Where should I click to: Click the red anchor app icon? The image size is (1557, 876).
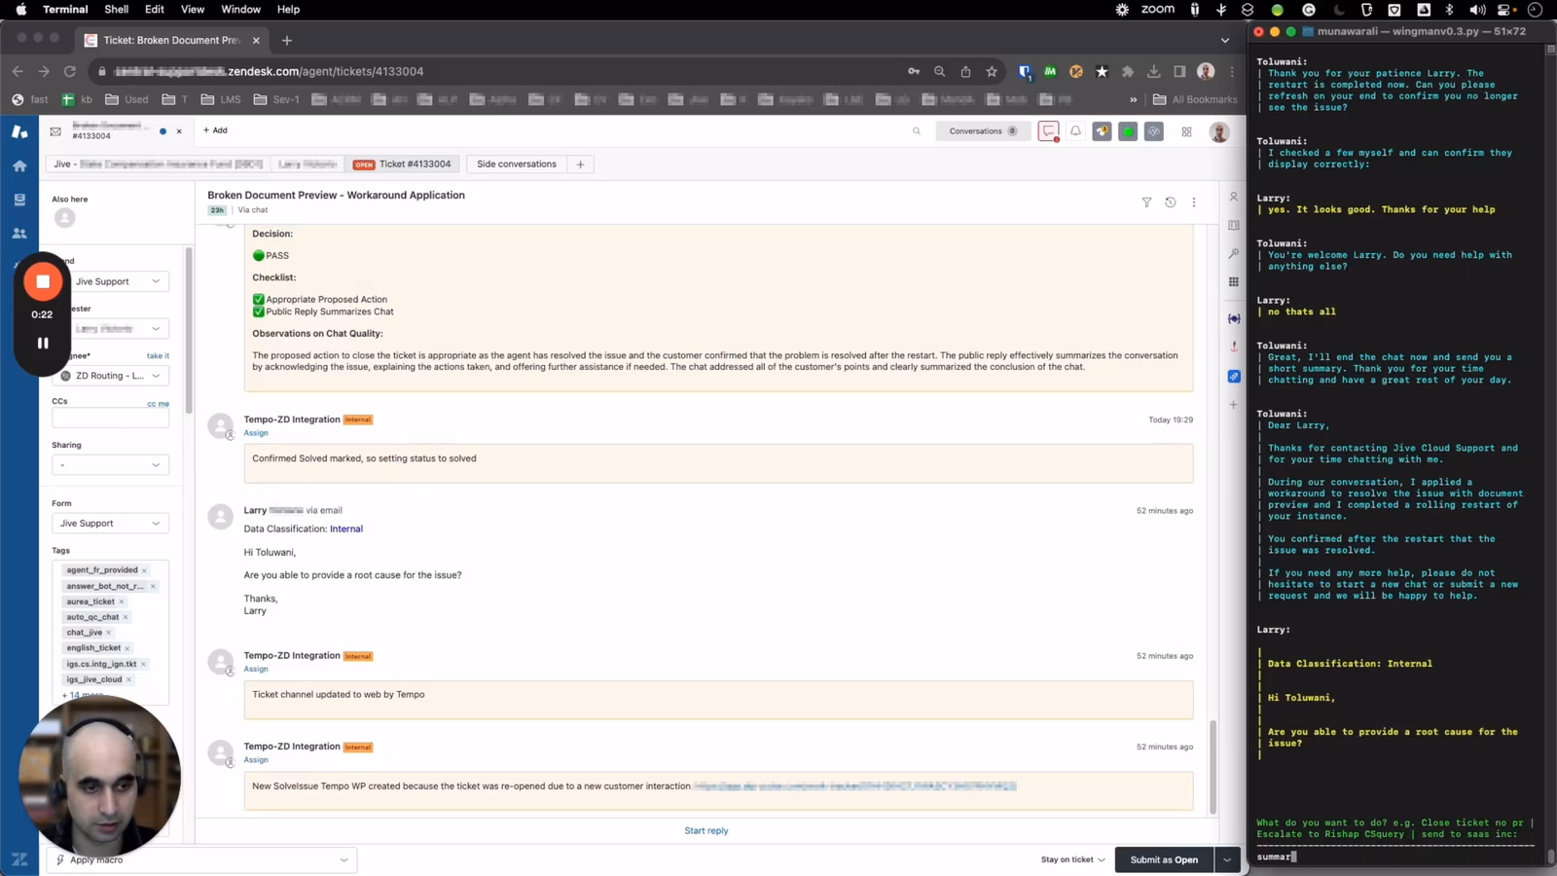(1234, 347)
